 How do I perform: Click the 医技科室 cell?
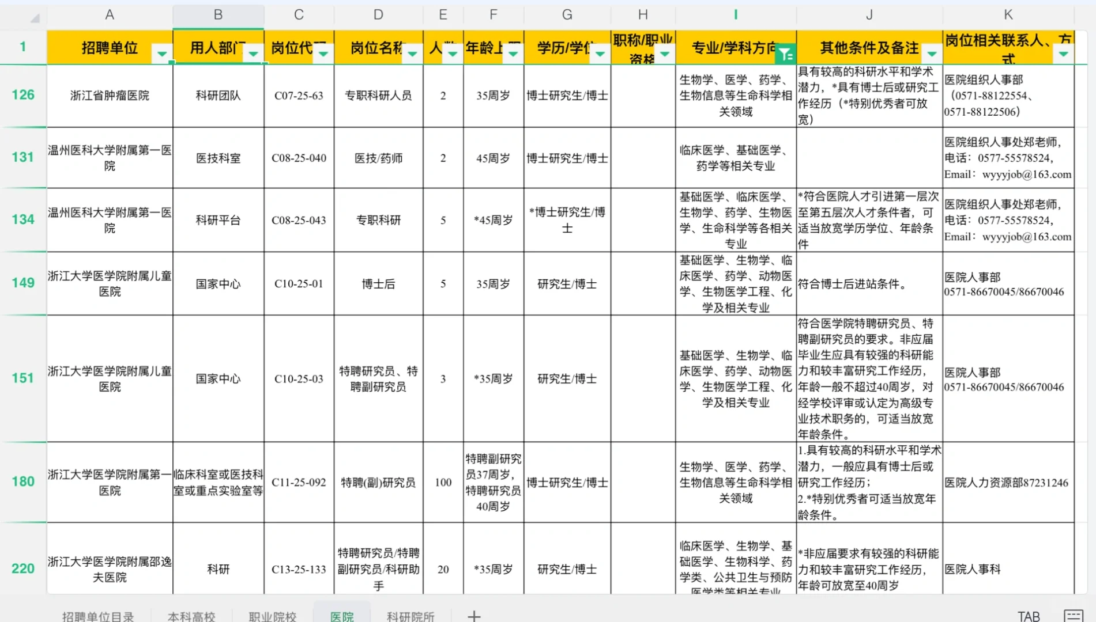(219, 158)
